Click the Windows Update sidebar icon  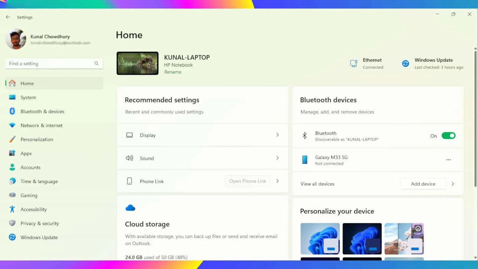click(12, 237)
